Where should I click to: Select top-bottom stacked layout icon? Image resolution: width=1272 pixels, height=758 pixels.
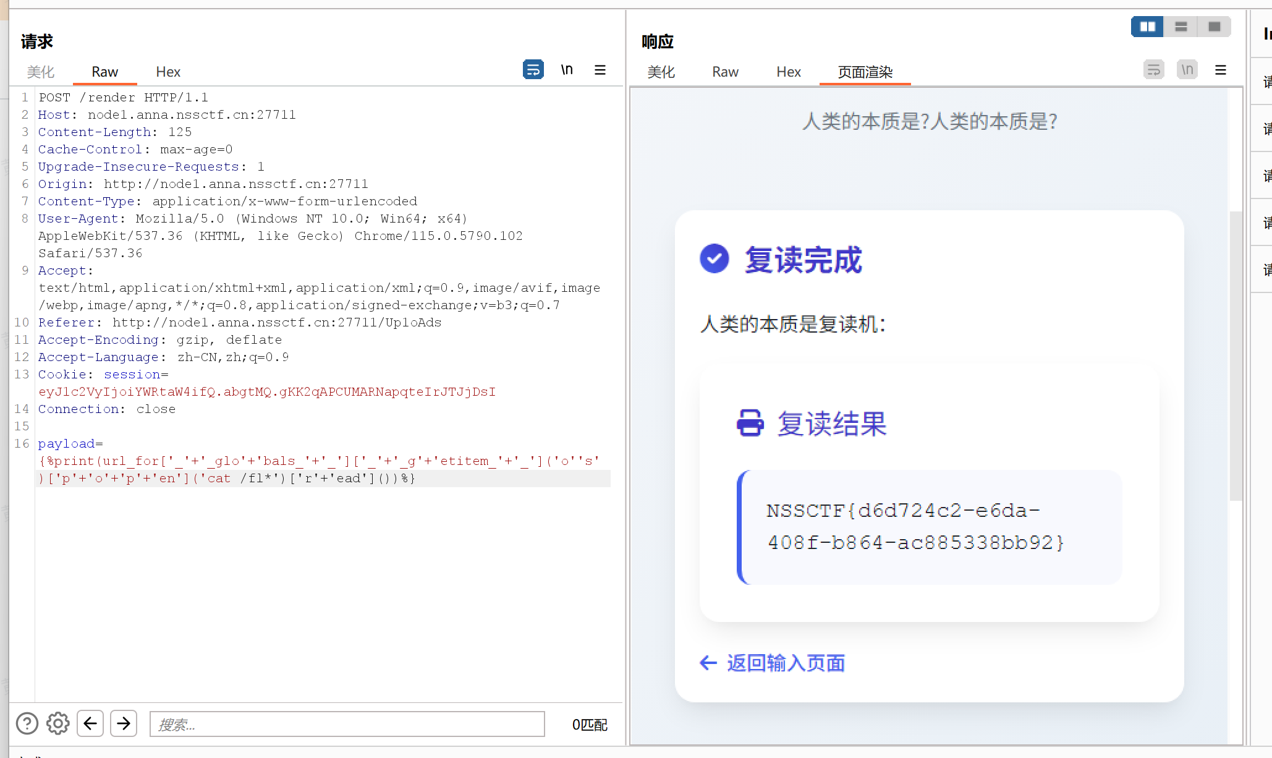coord(1181,27)
